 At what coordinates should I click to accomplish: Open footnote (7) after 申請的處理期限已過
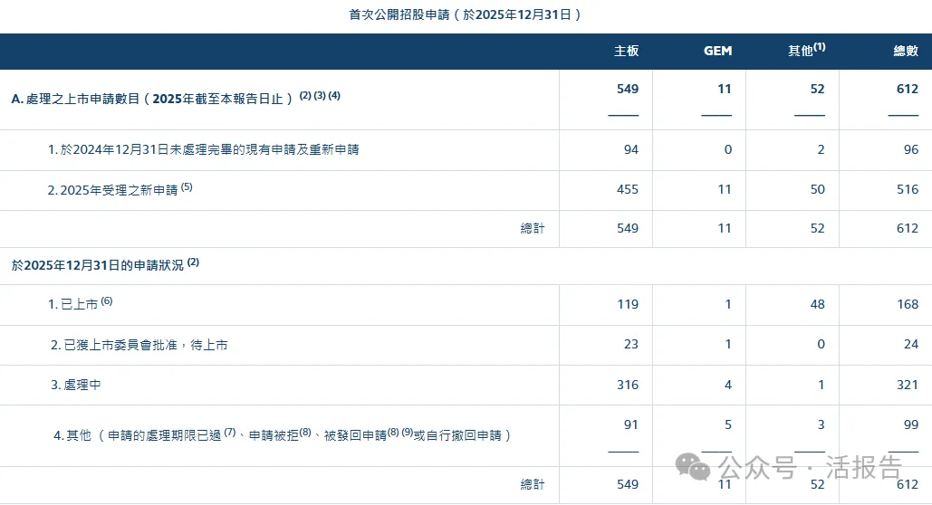pos(230,433)
